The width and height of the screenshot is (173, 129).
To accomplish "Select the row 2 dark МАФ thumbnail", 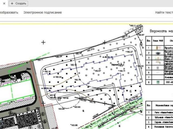I will [x=158, y=53].
